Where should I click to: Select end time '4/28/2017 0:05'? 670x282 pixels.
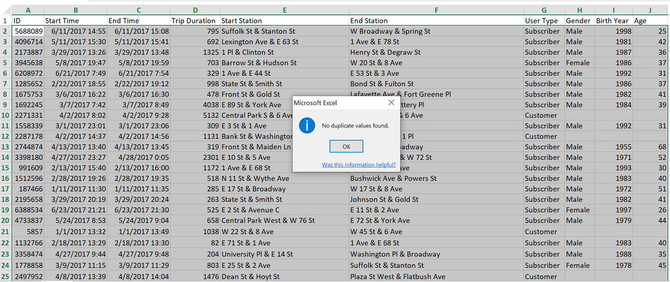(x=138, y=157)
